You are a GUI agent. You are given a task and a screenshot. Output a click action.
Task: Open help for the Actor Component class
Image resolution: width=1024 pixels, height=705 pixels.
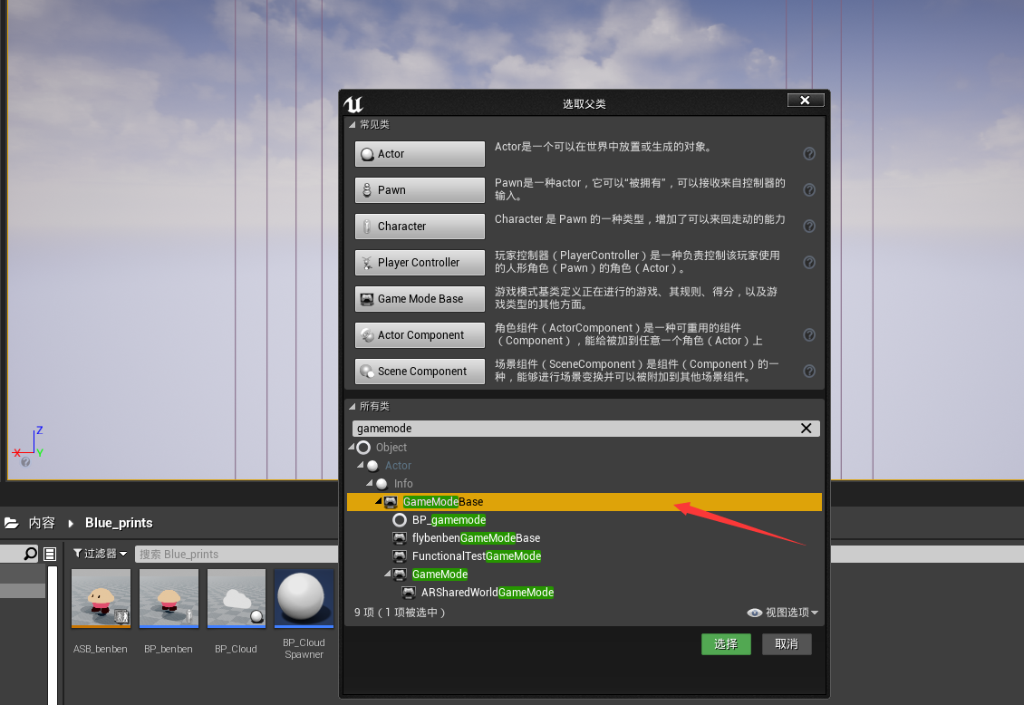tap(809, 335)
